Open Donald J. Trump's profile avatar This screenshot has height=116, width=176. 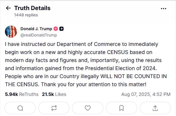(x=11, y=32)
